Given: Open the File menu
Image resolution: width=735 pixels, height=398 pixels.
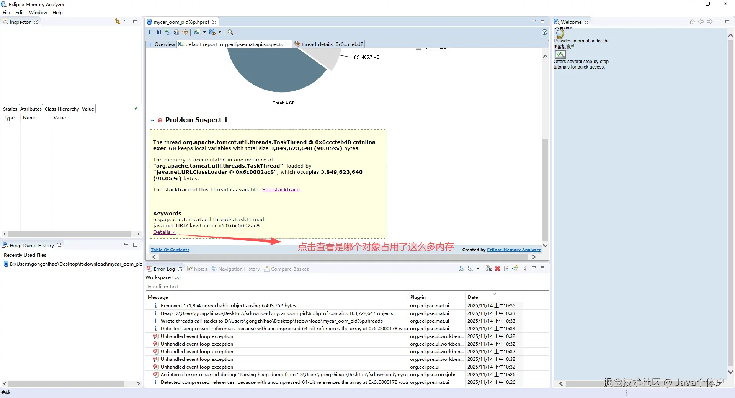Looking at the screenshot, I should tap(6, 13).
